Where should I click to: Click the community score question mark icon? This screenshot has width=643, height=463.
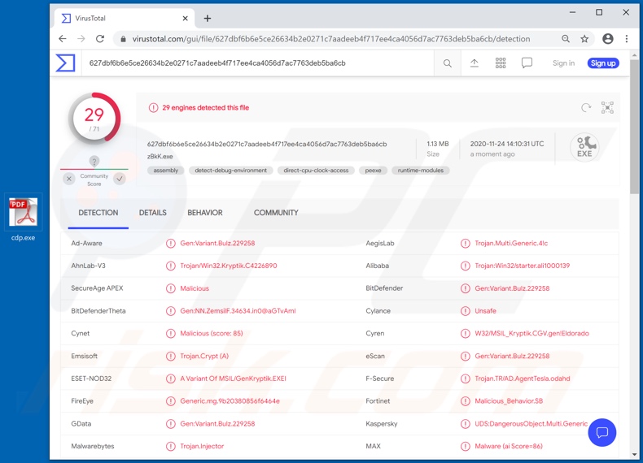(94, 162)
